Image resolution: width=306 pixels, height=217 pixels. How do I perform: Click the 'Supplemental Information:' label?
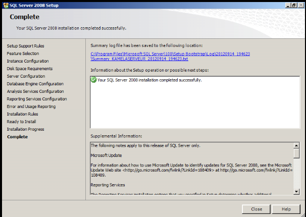[x=116, y=136]
